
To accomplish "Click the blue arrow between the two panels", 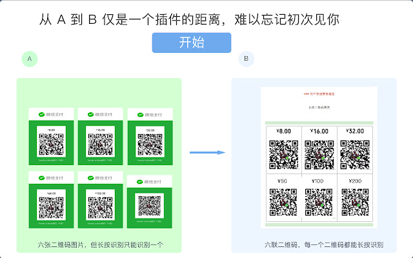I will (206, 153).
